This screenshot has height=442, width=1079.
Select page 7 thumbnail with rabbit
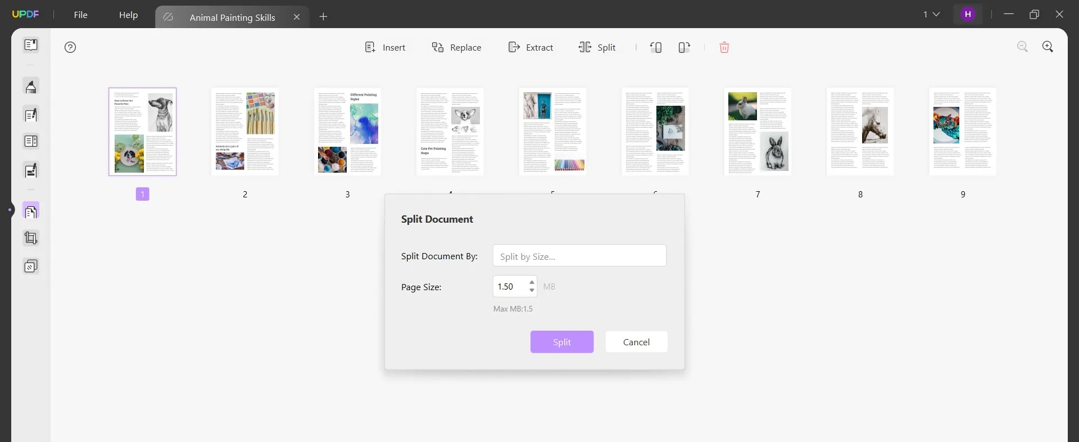tap(758, 132)
